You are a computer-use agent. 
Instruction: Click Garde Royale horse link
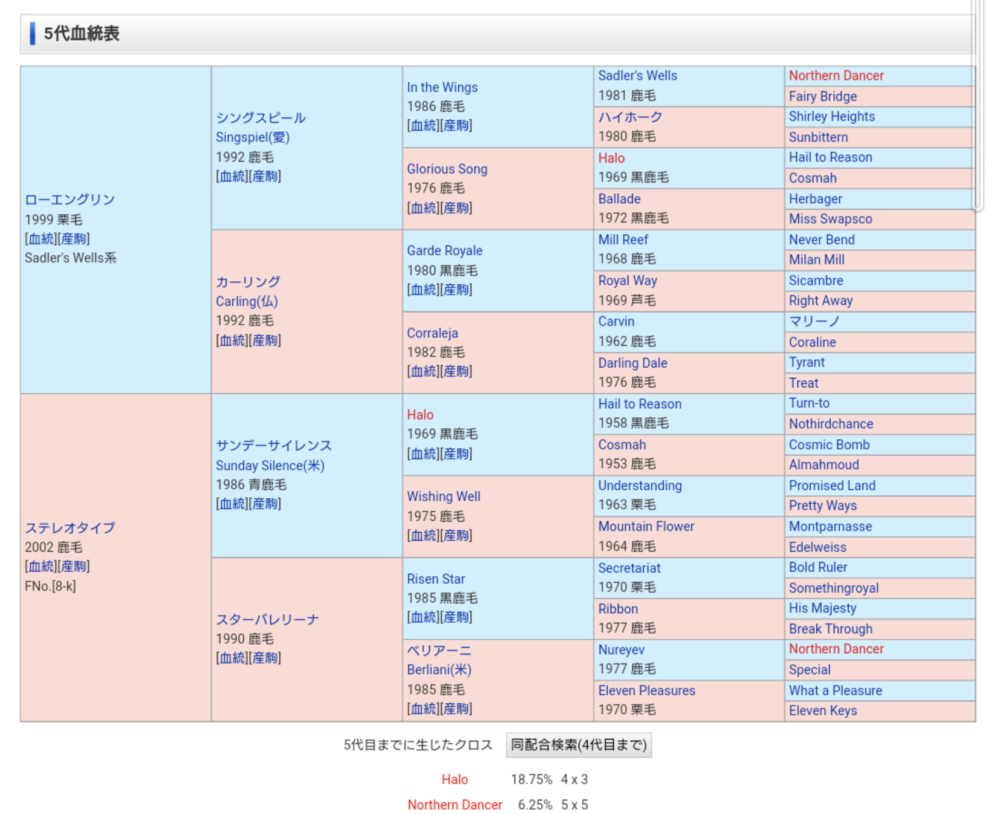pyautogui.click(x=444, y=250)
